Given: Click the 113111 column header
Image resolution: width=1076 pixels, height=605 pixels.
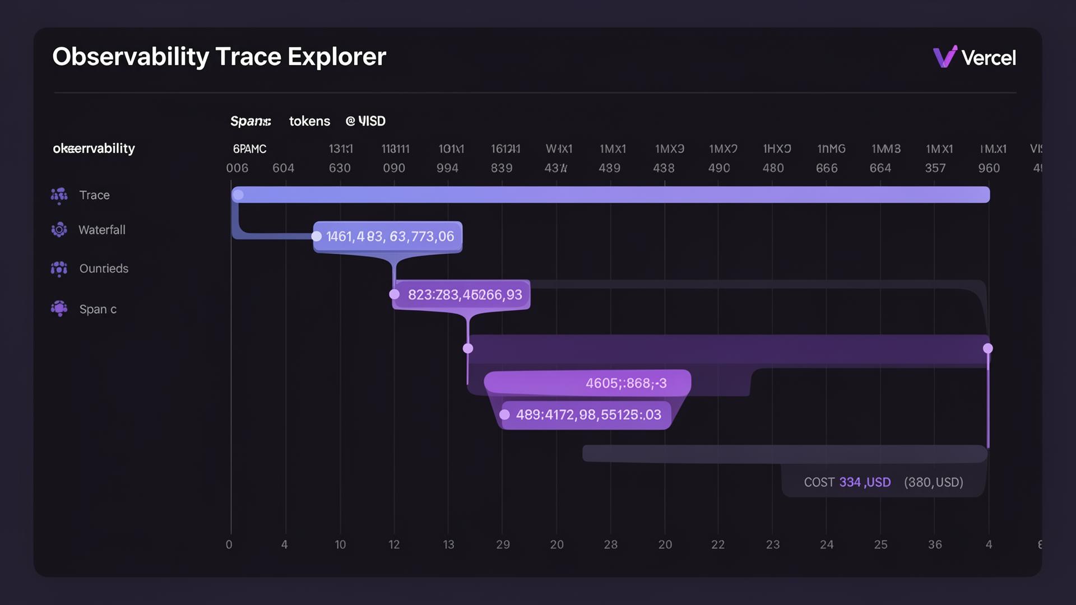Looking at the screenshot, I should (x=395, y=149).
